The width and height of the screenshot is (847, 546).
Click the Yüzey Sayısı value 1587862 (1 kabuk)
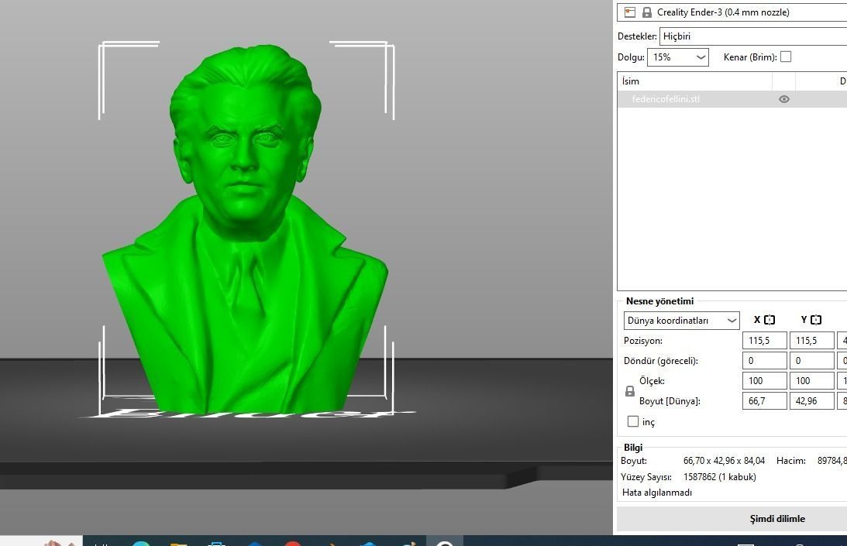click(x=719, y=477)
